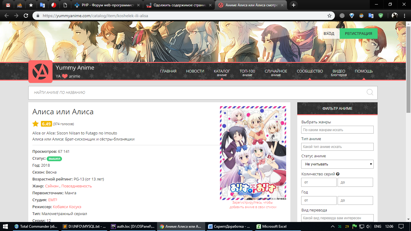The height and width of the screenshot is (231, 411).
Task: Expand the Статус аниме dropdown
Action: pyautogui.click(x=337, y=164)
